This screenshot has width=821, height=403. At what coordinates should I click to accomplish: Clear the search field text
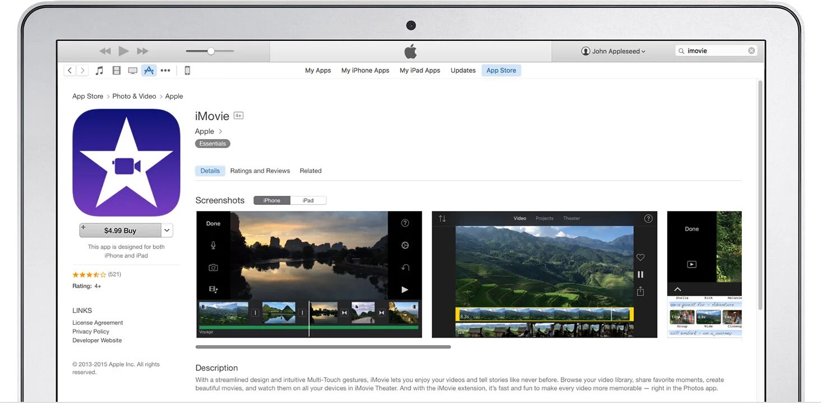(x=751, y=51)
